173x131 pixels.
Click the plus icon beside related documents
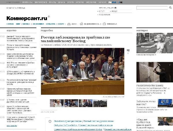coord(50,121)
